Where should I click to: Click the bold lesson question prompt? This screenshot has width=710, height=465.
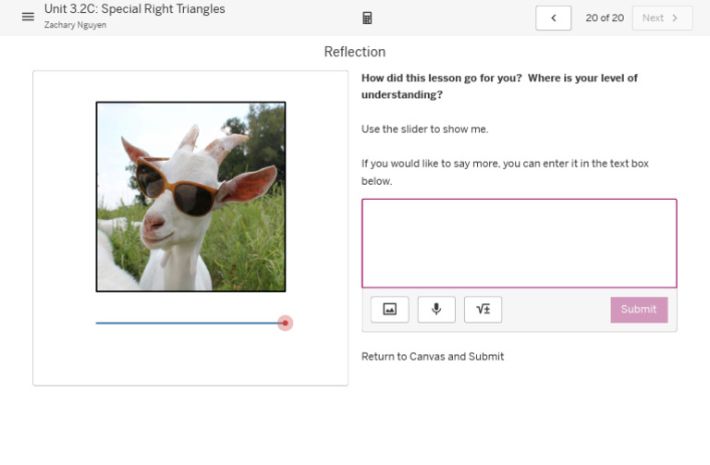pyautogui.click(x=499, y=86)
